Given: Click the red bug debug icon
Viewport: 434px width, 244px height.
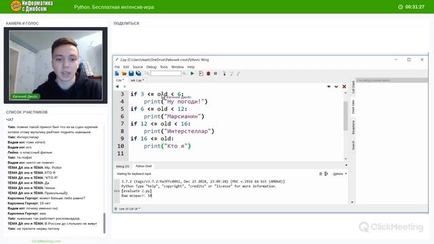Looking at the screenshot, I should click(208, 73).
